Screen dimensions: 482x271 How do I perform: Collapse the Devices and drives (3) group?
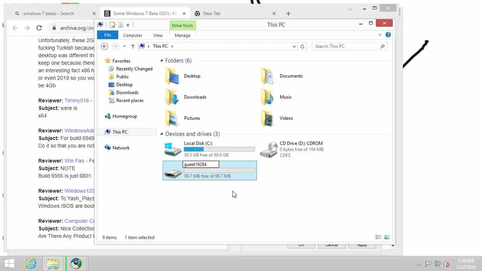coord(162,134)
